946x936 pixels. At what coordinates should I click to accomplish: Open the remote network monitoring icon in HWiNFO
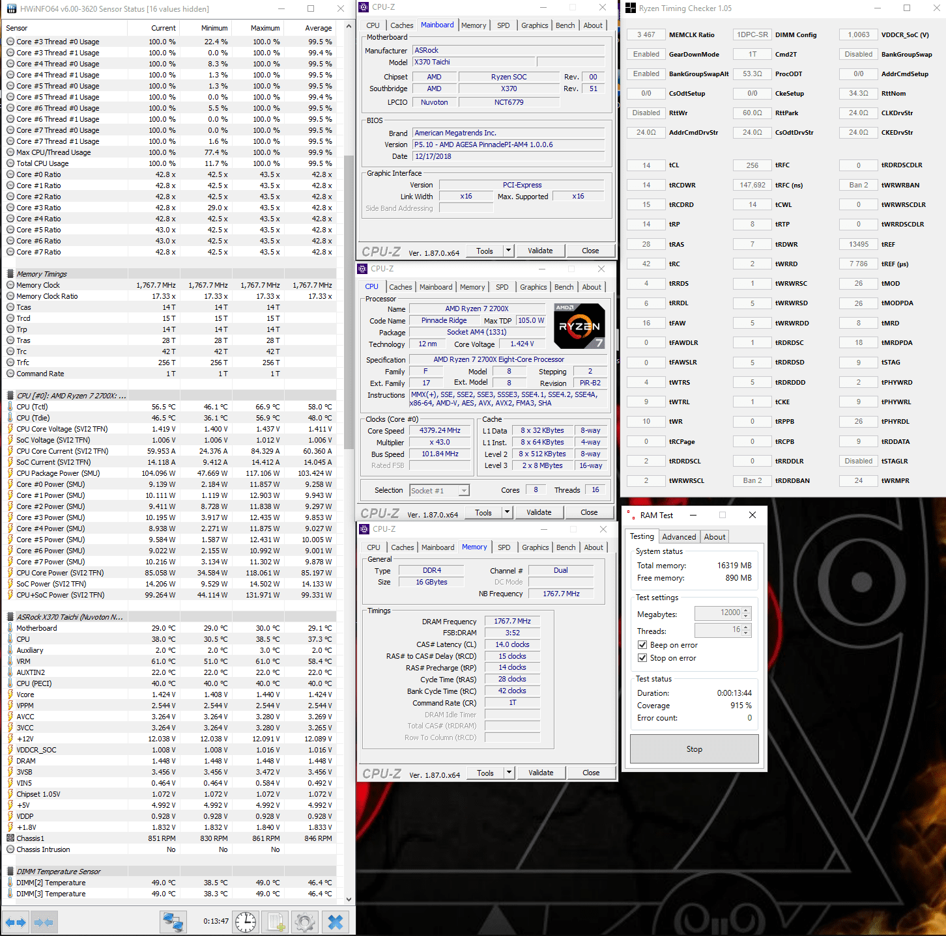(173, 922)
